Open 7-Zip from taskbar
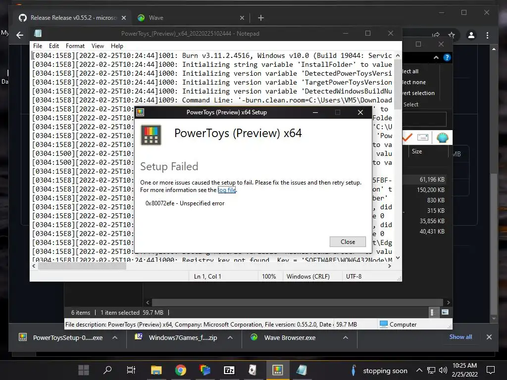 (x=229, y=370)
